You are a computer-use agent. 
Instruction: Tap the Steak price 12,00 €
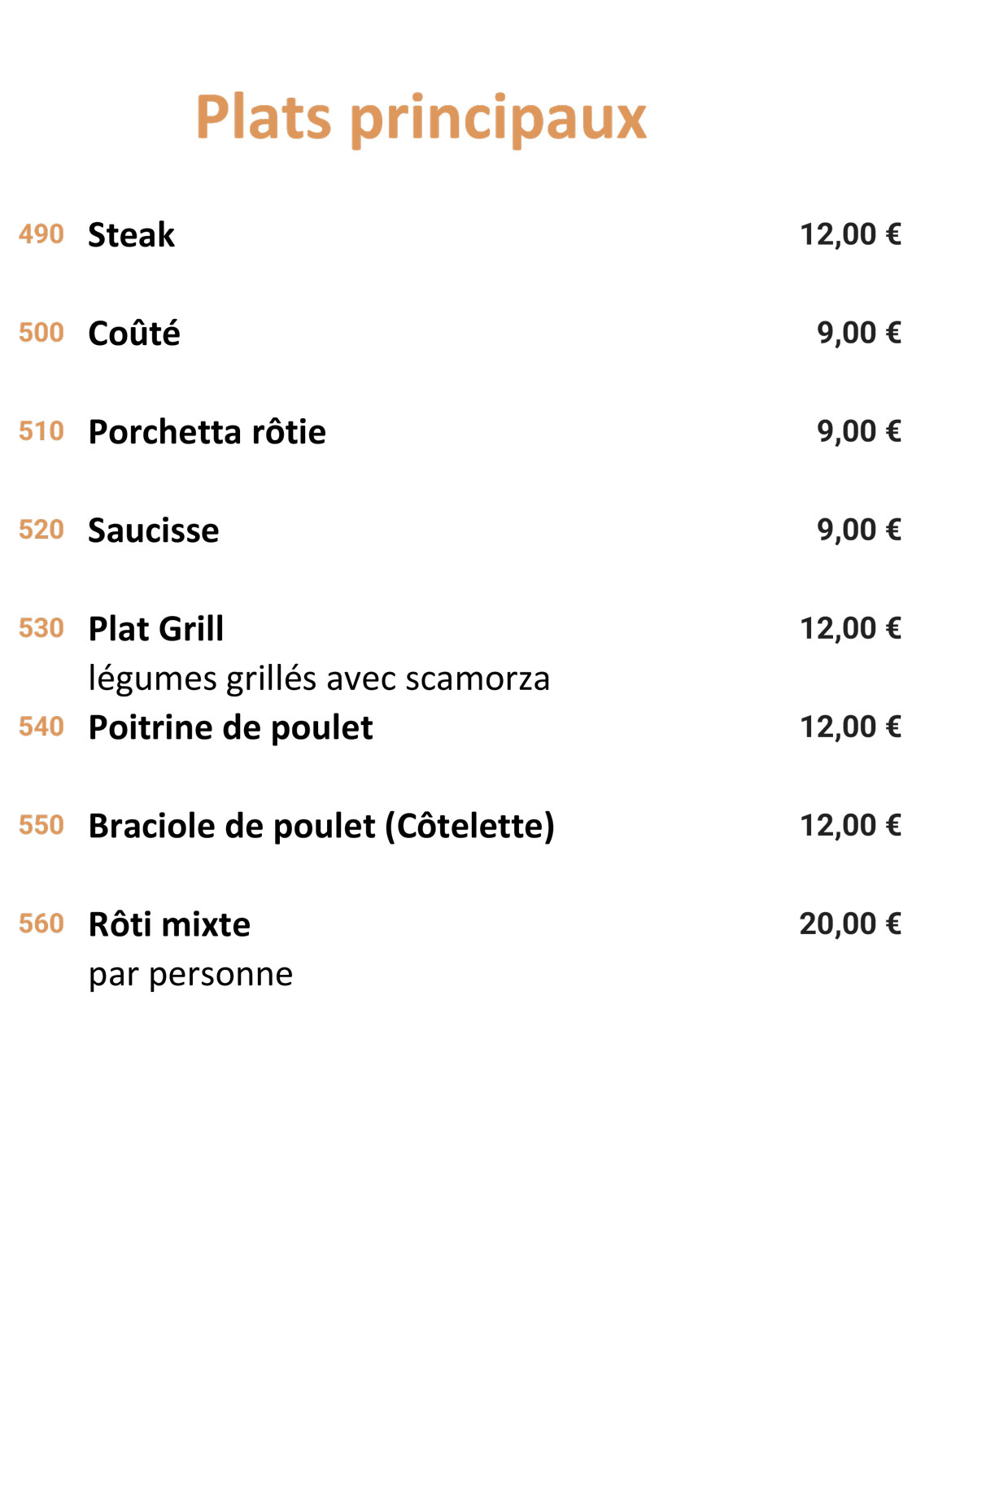[850, 235]
